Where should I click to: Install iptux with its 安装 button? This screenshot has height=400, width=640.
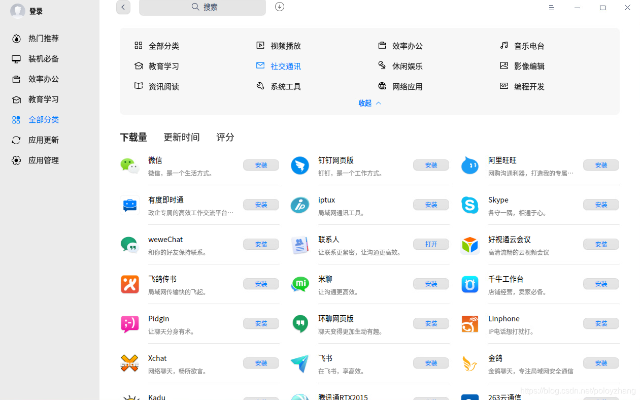431,205
